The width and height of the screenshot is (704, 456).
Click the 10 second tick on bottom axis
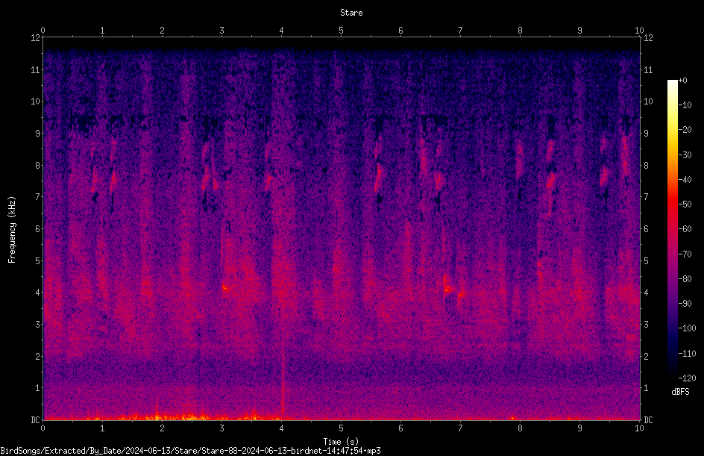tap(639, 428)
